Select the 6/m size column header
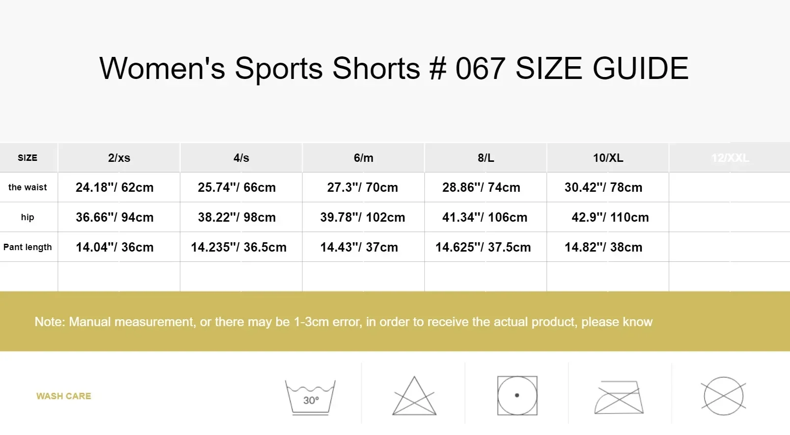Screen dimensions: 790x435 click(363, 158)
